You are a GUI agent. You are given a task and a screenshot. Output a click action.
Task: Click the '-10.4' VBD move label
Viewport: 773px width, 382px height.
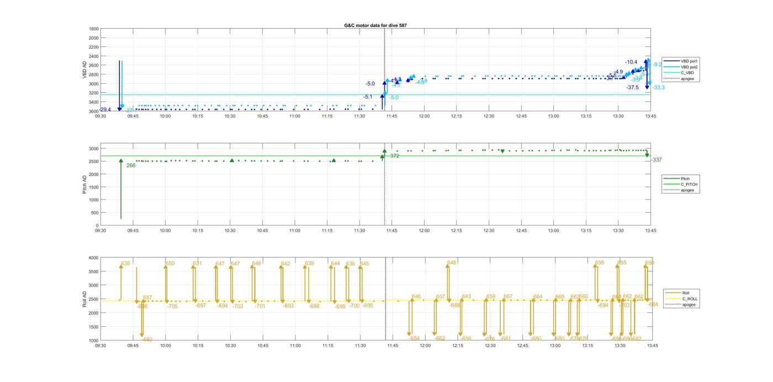(631, 62)
